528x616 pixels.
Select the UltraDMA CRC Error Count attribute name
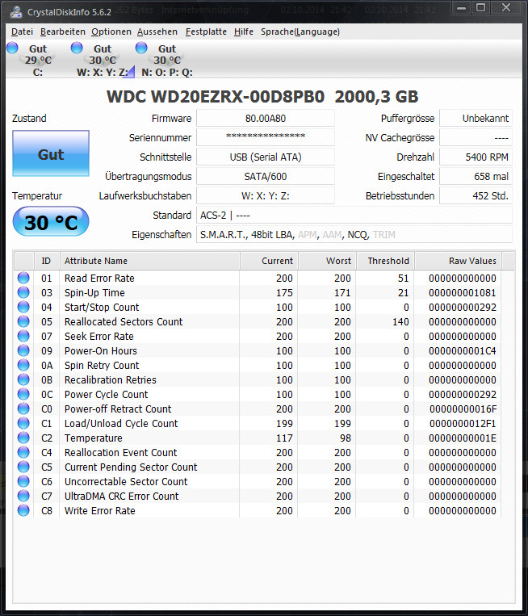[x=121, y=497]
